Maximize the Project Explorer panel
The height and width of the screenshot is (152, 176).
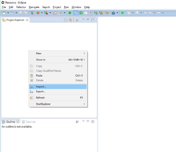click(93, 20)
